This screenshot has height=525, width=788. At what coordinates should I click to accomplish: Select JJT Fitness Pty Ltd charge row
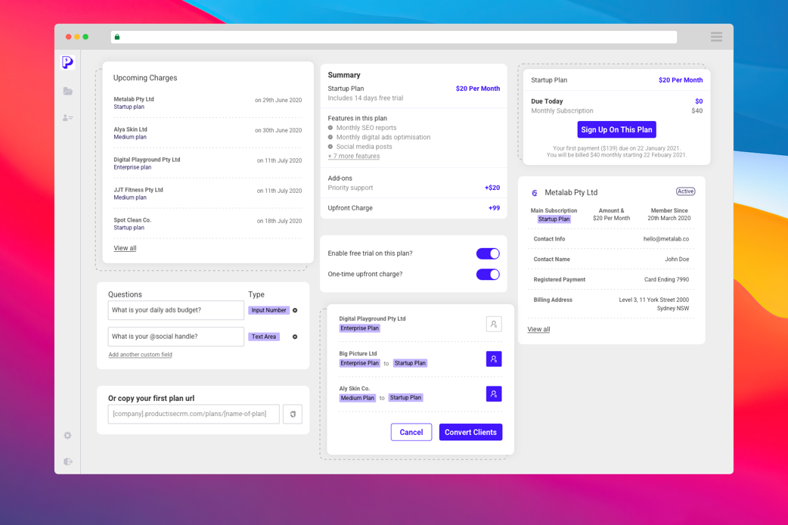coord(207,194)
